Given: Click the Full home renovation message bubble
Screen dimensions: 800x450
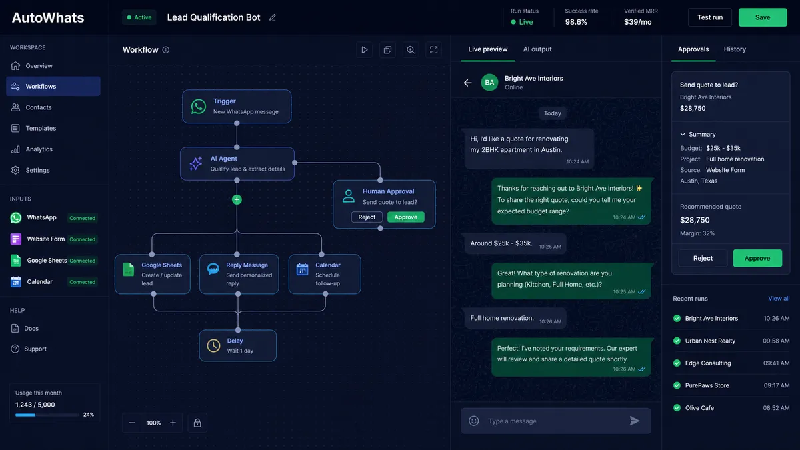Looking at the screenshot, I should (515, 319).
